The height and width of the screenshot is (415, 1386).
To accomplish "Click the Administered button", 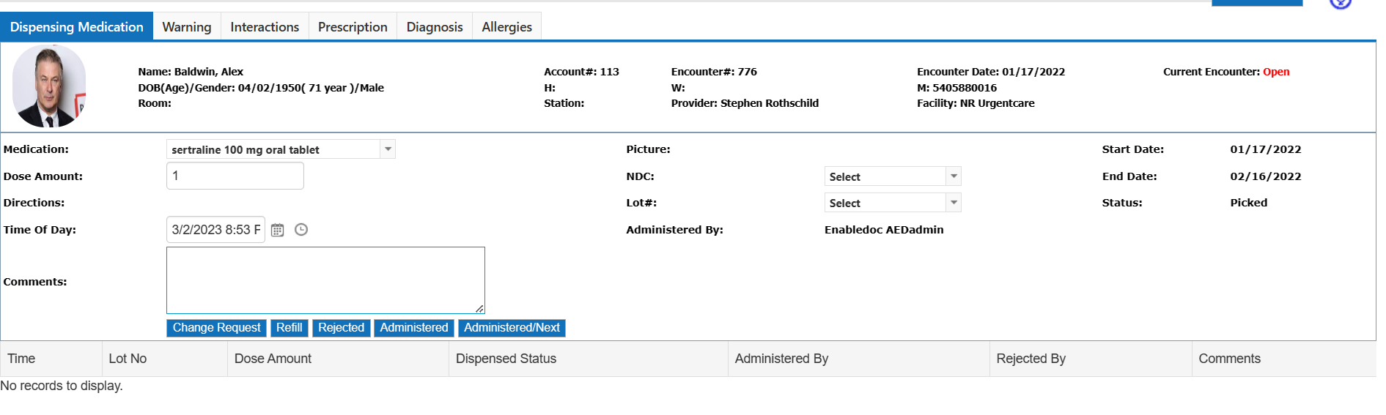I will coord(413,328).
